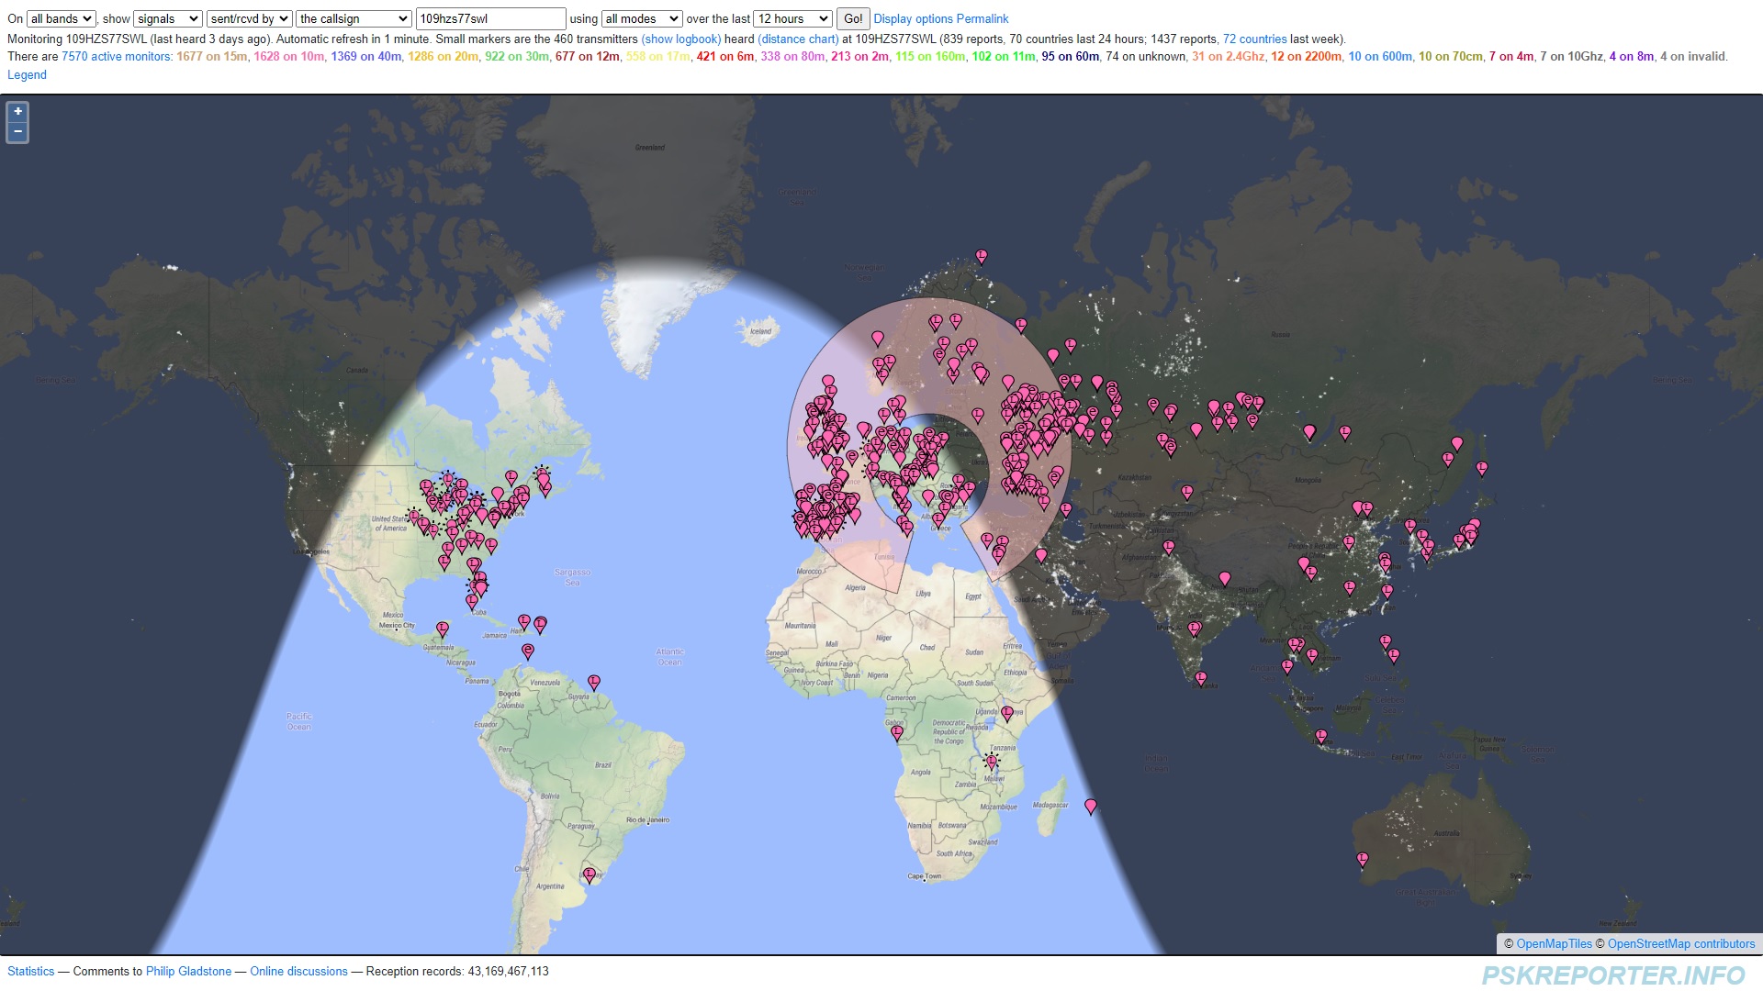Expand the sent/rcvd by dropdown
This screenshot has width=1763, height=991.
[249, 18]
